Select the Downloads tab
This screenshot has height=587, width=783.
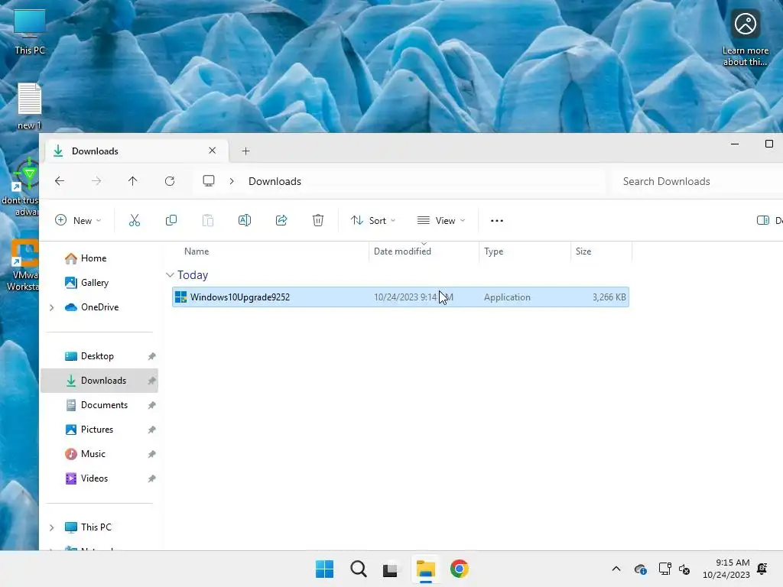click(x=137, y=151)
